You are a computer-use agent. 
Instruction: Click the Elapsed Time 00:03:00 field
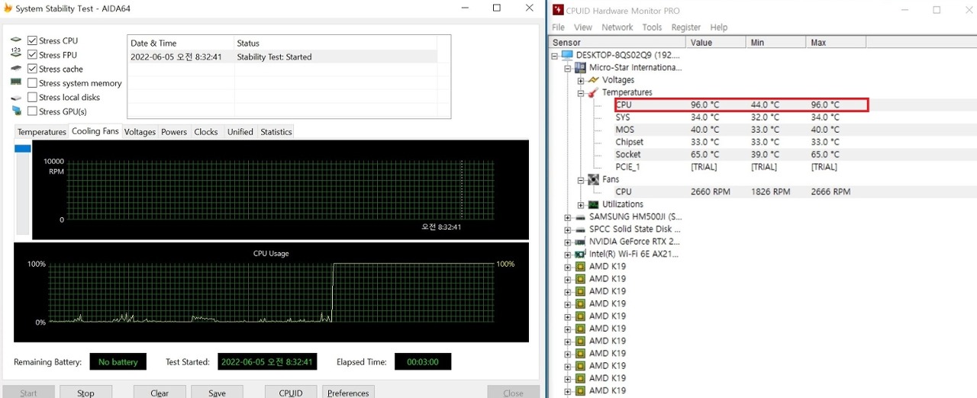pos(423,361)
